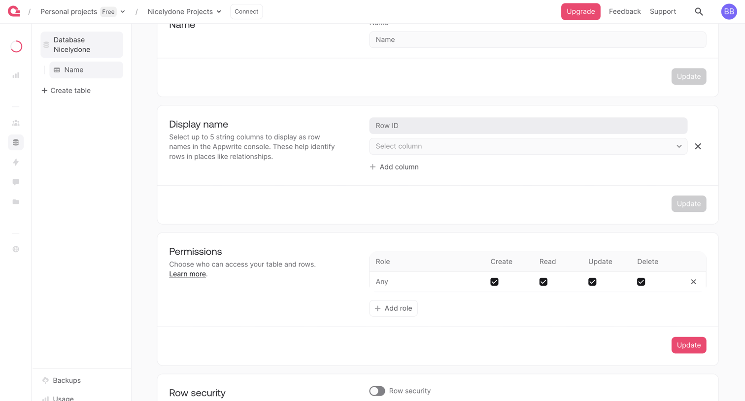Click the Feedback menu item
The width and height of the screenshot is (745, 401).
point(624,11)
